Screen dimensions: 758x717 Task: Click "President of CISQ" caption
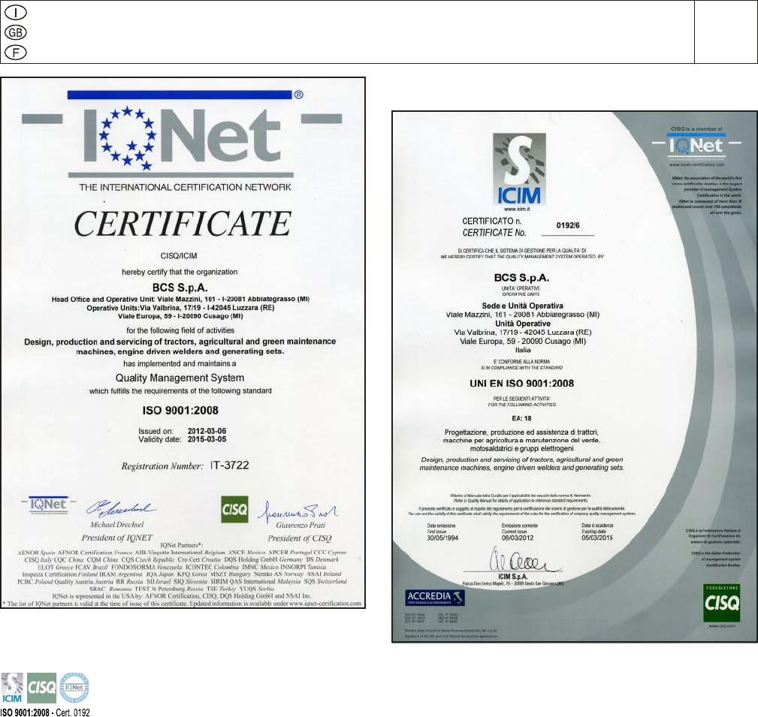click(300, 538)
